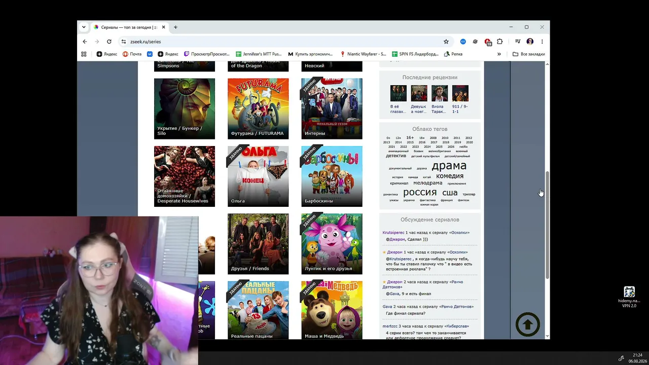
Task: Open the media control toolbar icon
Action: click(518, 42)
